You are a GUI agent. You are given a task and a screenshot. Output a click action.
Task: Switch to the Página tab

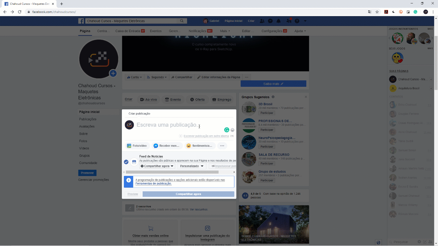point(85,31)
